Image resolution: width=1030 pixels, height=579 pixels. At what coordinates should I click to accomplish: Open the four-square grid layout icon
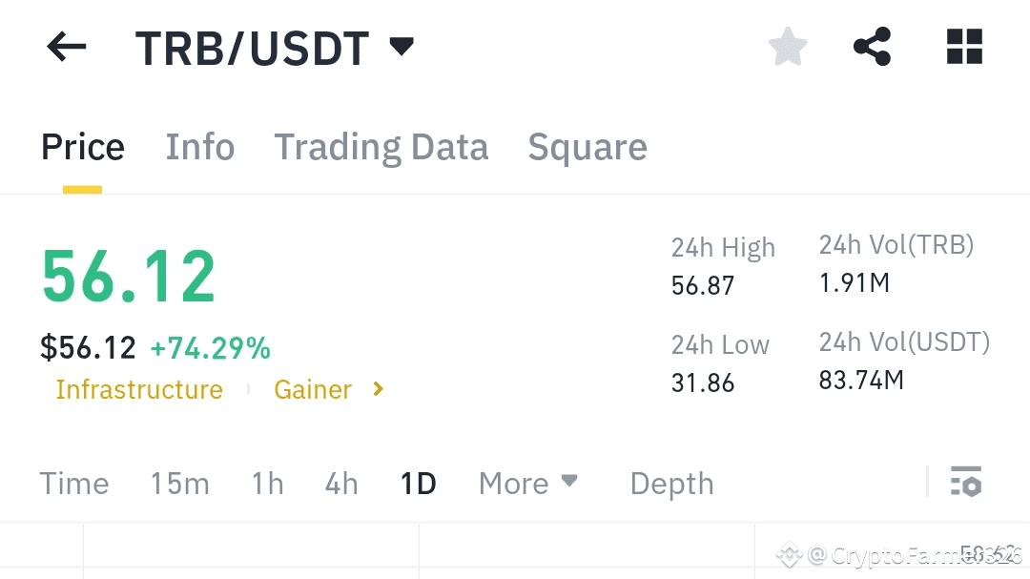964,47
